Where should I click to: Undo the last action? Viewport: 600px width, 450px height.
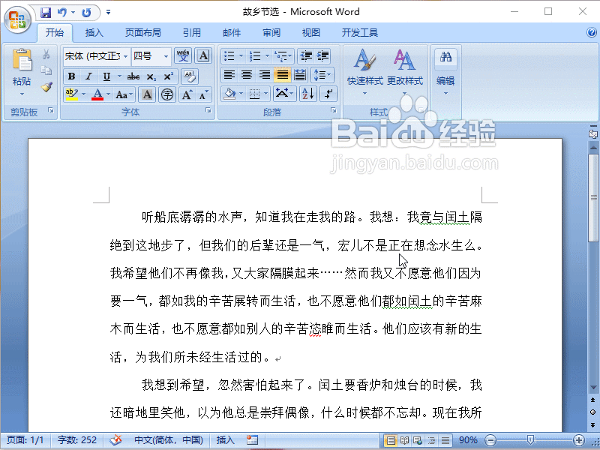click(x=62, y=13)
